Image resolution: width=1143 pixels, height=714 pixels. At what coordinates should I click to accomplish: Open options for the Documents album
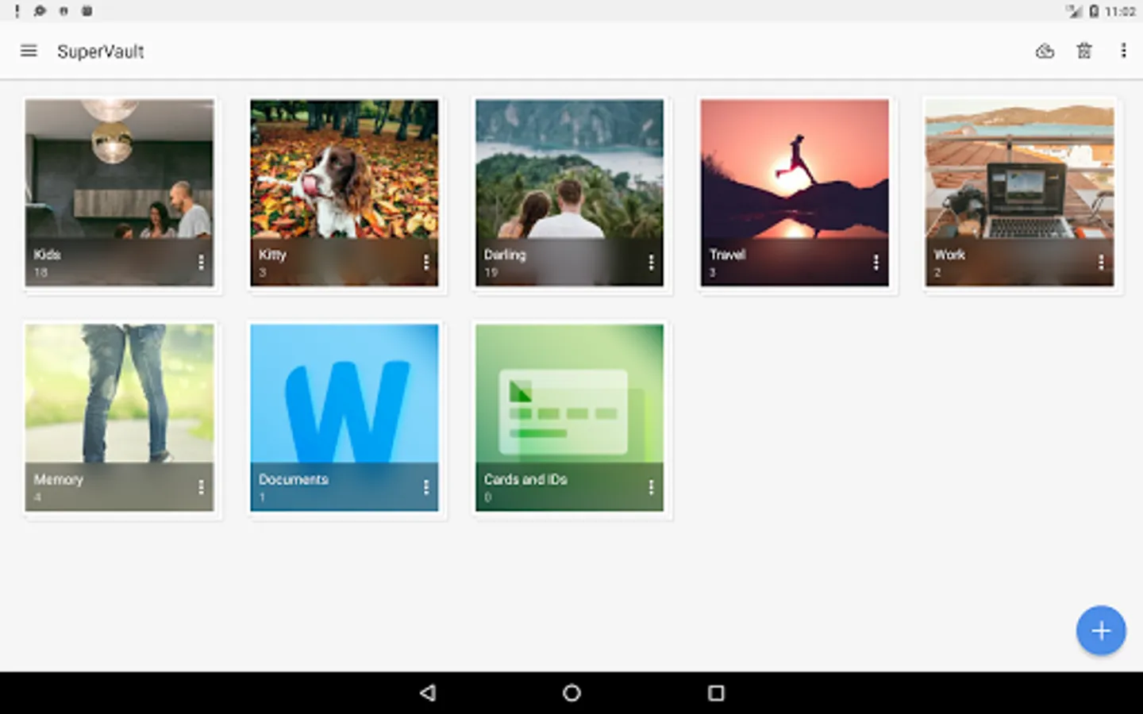coord(426,486)
